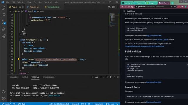Open the View menu
188x105 pixels.
(x=29, y=2)
